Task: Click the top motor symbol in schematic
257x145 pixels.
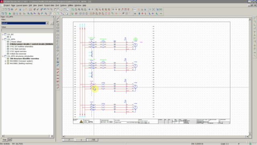Action: pos(135,45)
